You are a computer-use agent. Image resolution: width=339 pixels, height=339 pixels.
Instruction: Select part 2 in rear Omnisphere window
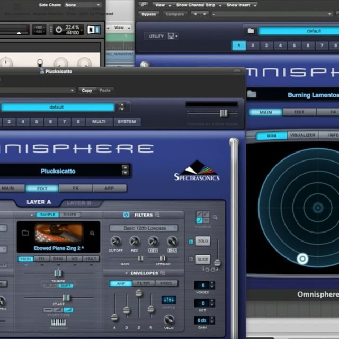252,46
